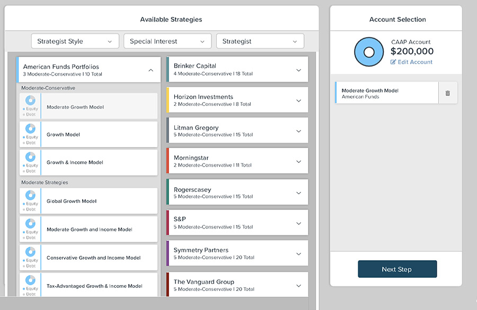The height and width of the screenshot is (310, 477).
Task: Click the Global Growth Model pie chart icon
Action: pos(31,195)
